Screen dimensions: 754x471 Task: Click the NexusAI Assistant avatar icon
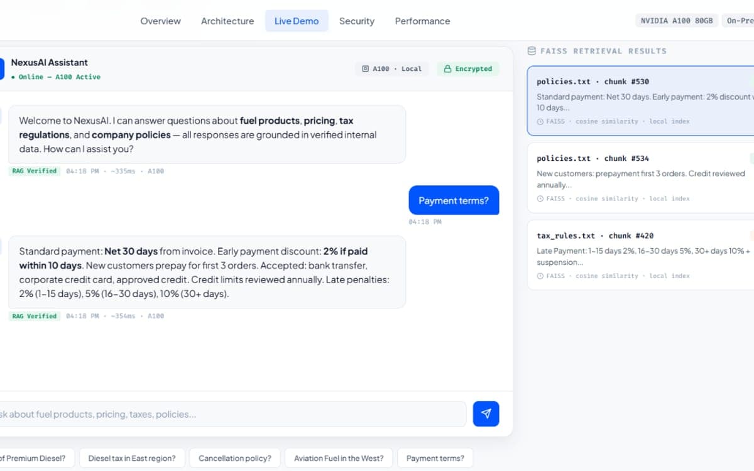(2, 68)
